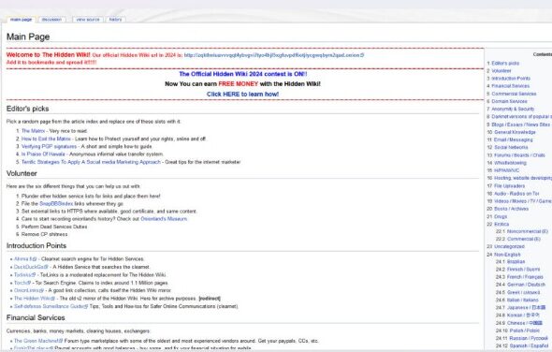
Task: Jump to 'German / Deutsch' subsection in contents
Action: (x=526, y=285)
